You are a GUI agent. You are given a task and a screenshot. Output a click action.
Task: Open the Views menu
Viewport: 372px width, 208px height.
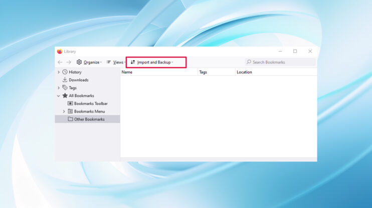[x=115, y=62]
